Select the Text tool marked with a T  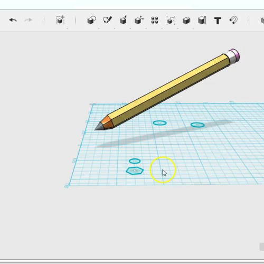[x=218, y=21]
